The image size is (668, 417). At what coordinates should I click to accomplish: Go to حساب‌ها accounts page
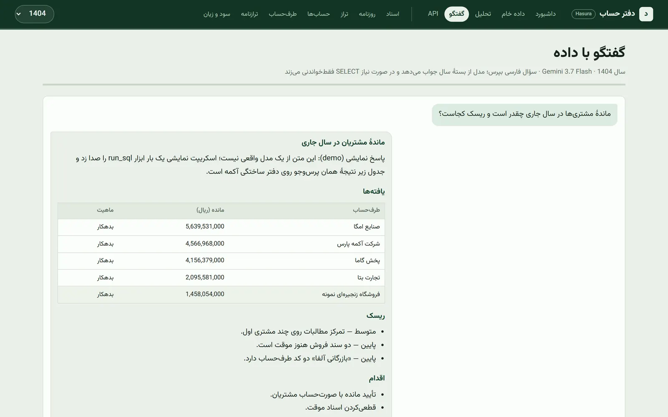click(319, 14)
